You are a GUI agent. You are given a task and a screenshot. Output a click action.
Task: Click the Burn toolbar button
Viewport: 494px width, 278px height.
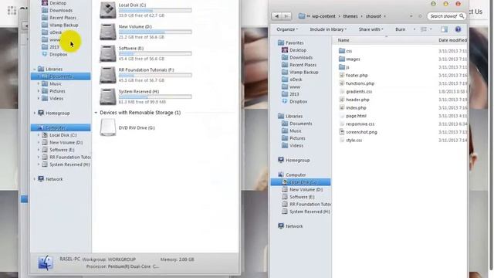(400, 29)
